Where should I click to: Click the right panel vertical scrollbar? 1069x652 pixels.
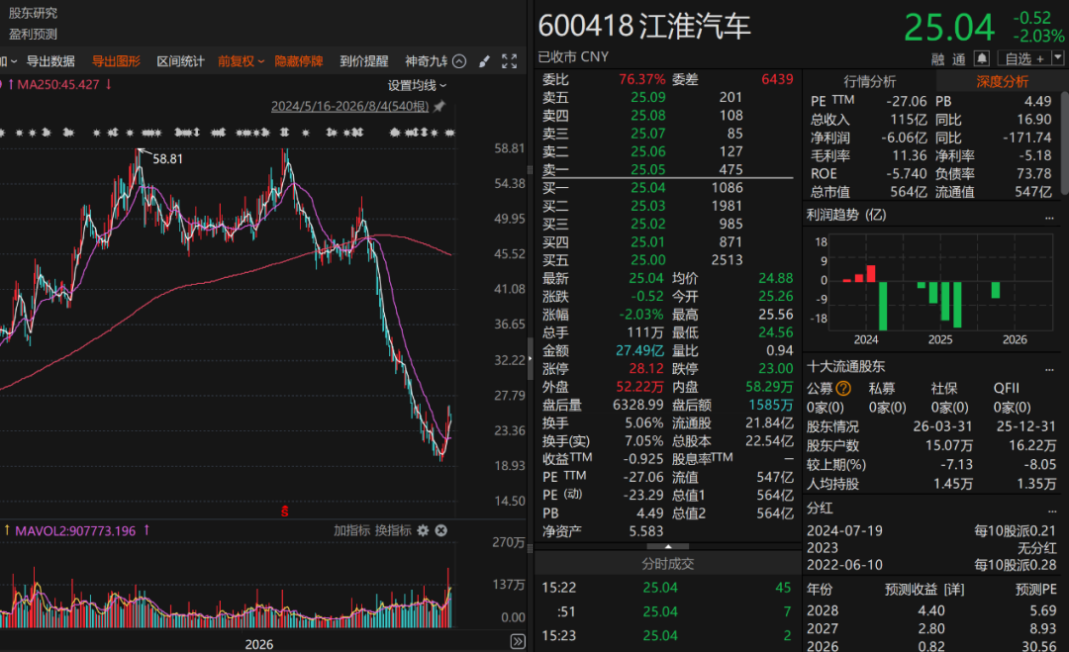click(1064, 143)
